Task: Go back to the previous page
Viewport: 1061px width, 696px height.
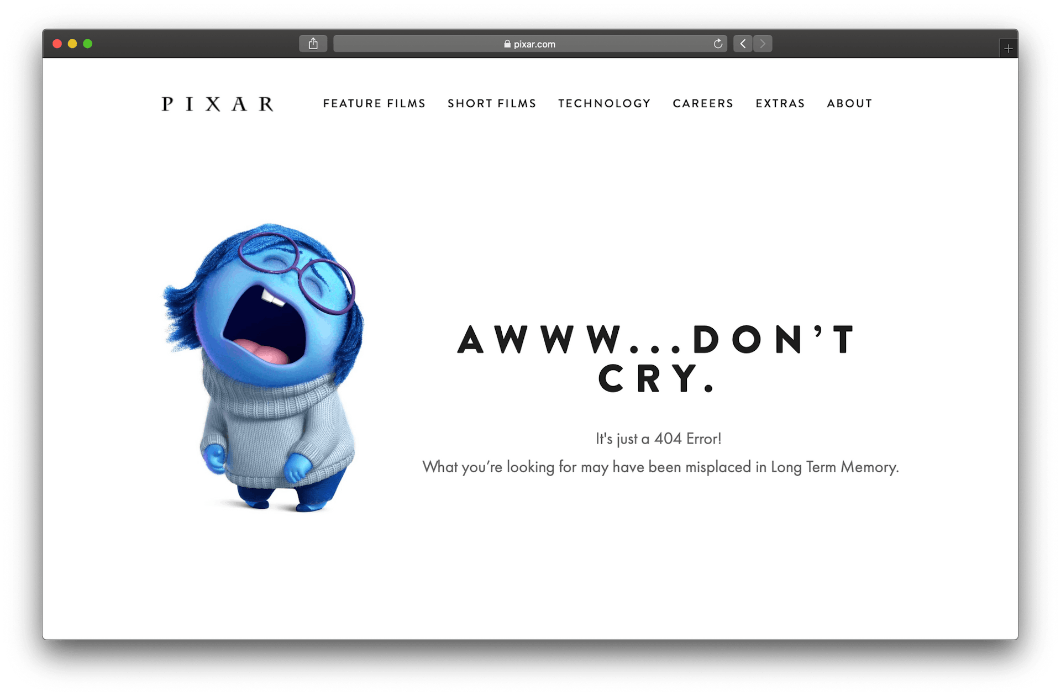Action: (x=743, y=44)
